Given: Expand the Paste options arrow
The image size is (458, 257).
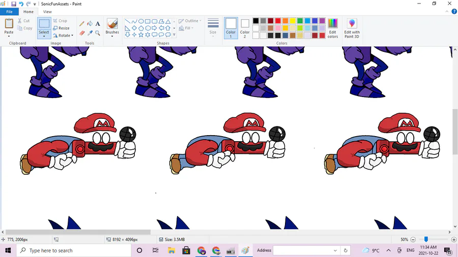Looking at the screenshot, I should 9,36.
